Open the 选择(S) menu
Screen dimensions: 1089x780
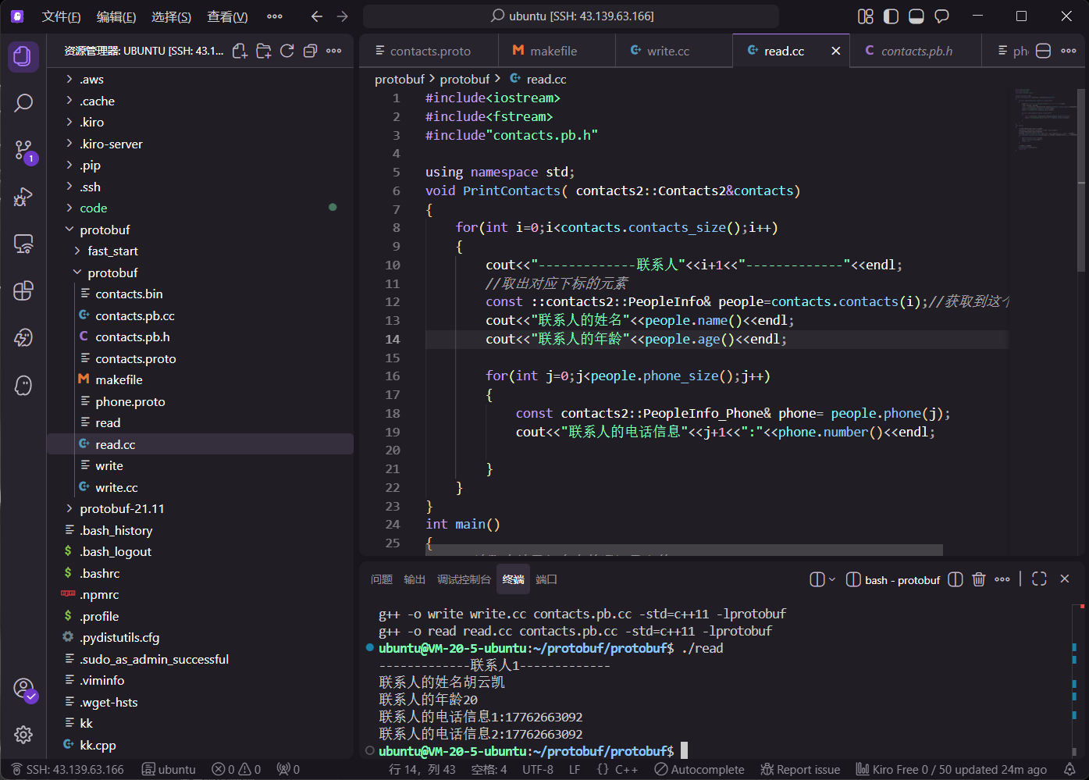[171, 16]
